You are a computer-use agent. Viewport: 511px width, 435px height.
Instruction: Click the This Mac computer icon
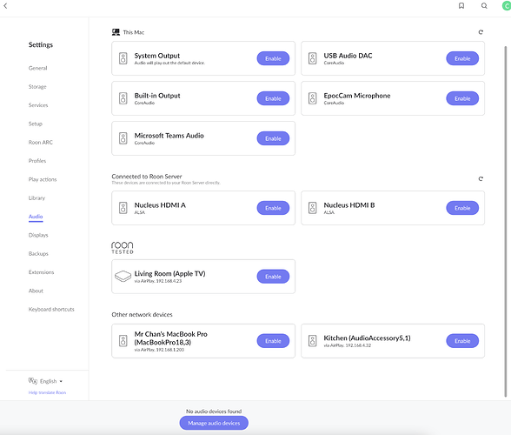pos(116,32)
